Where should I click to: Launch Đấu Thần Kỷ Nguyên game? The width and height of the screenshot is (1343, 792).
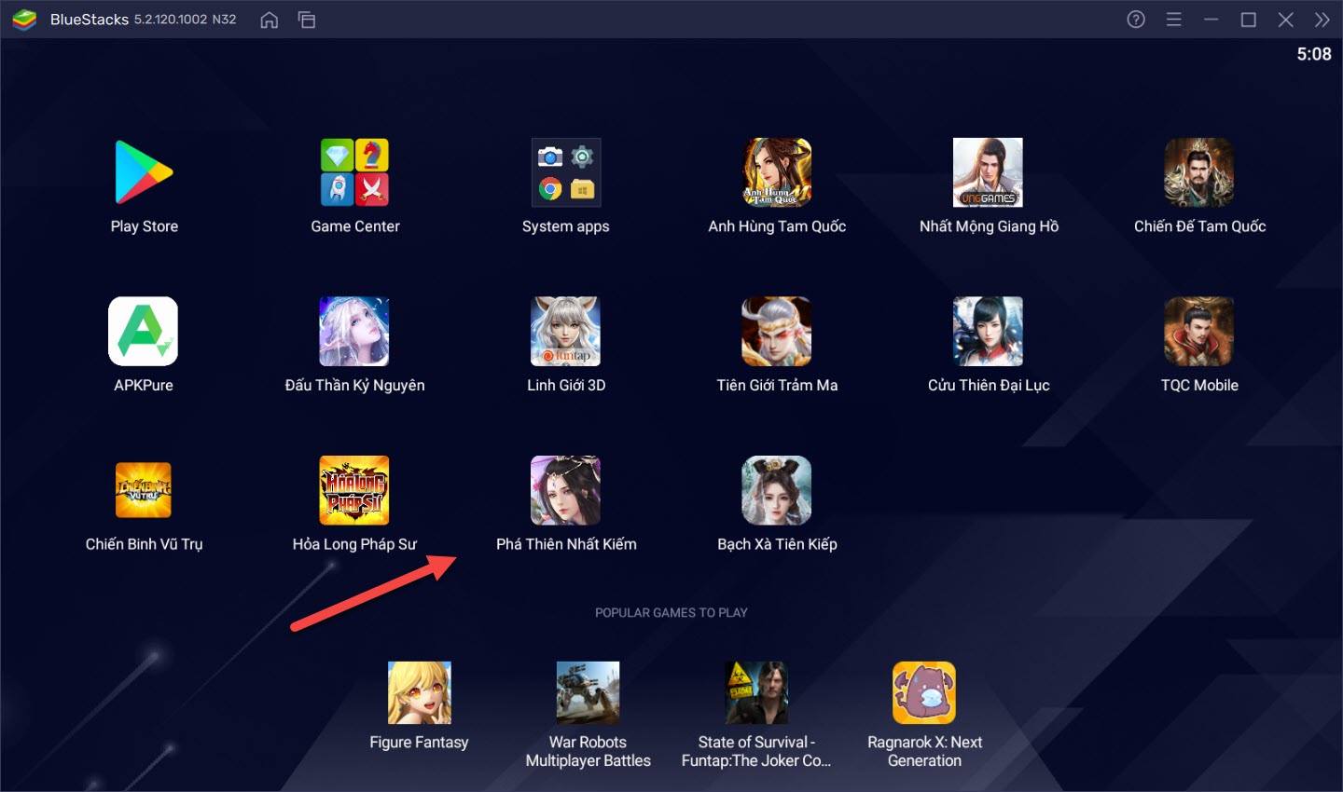(x=354, y=331)
